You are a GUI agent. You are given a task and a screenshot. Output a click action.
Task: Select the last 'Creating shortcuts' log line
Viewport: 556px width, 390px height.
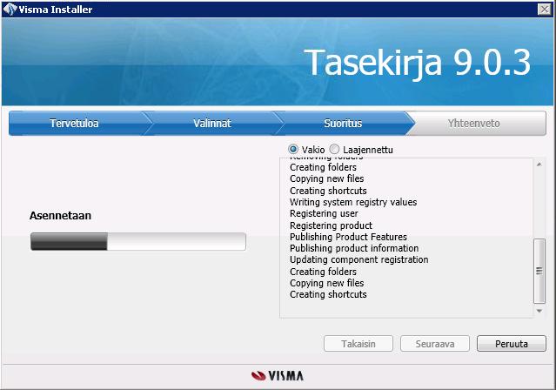coord(328,294)
